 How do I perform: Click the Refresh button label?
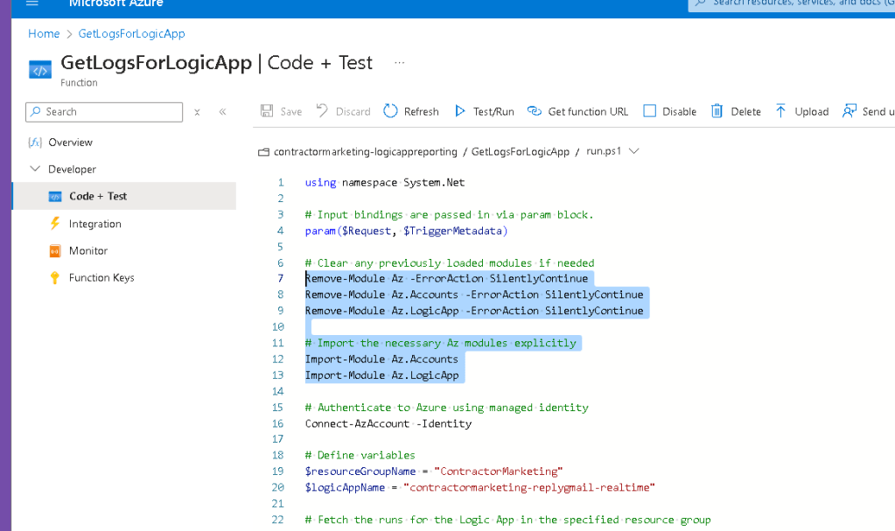(x=421, y=112)
